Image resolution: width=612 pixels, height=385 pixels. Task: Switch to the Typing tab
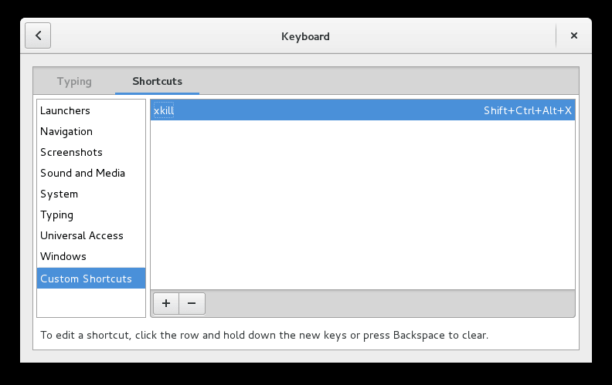coord(74,81)
